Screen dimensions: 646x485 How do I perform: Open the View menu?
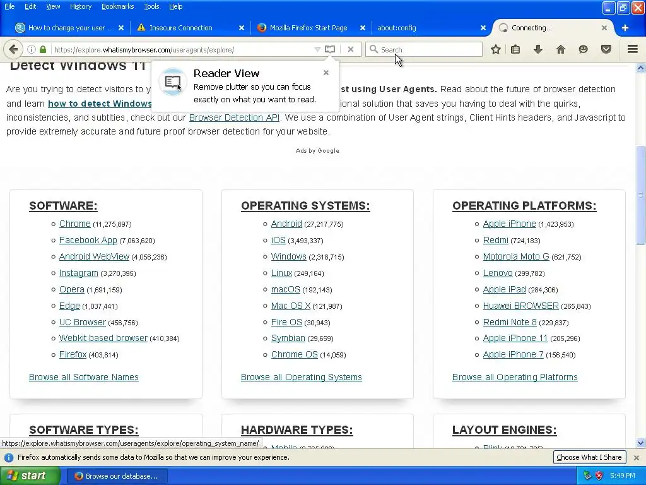(x=53, y=6)
